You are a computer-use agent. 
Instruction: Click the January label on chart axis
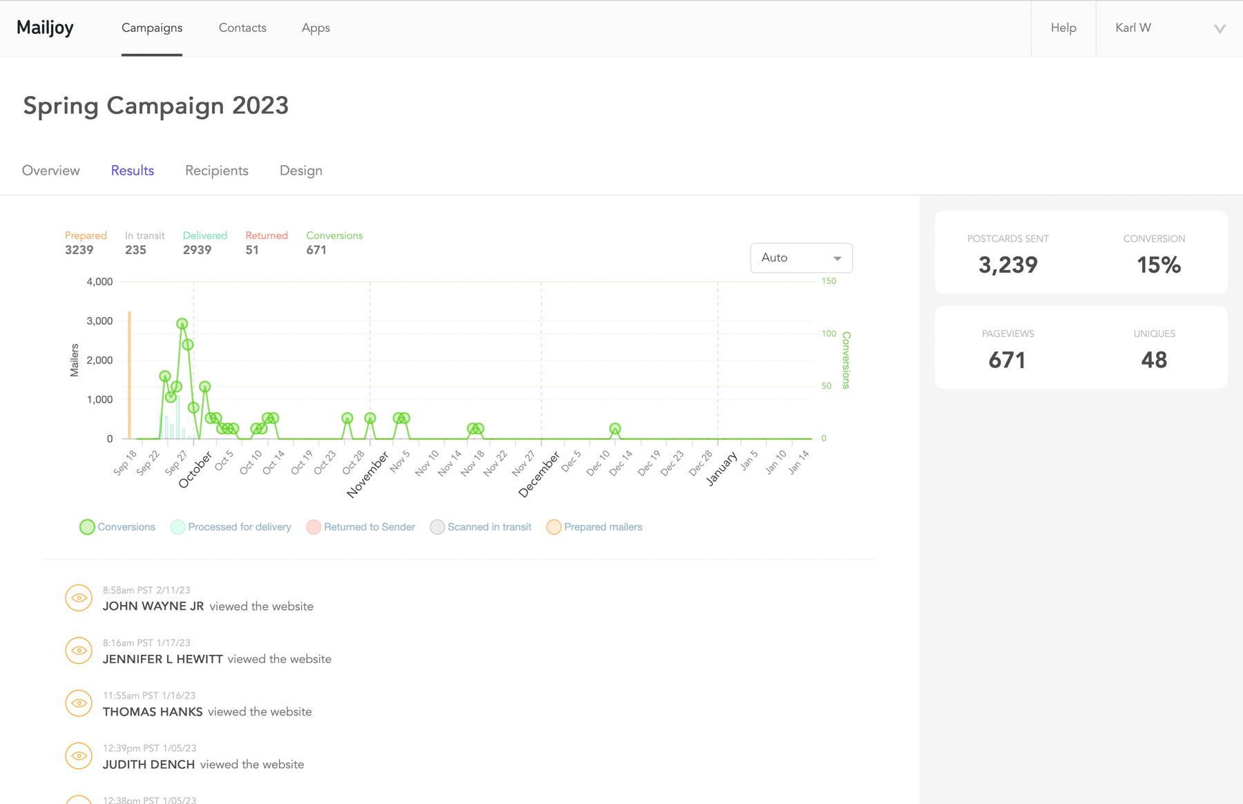coord(722,469)
